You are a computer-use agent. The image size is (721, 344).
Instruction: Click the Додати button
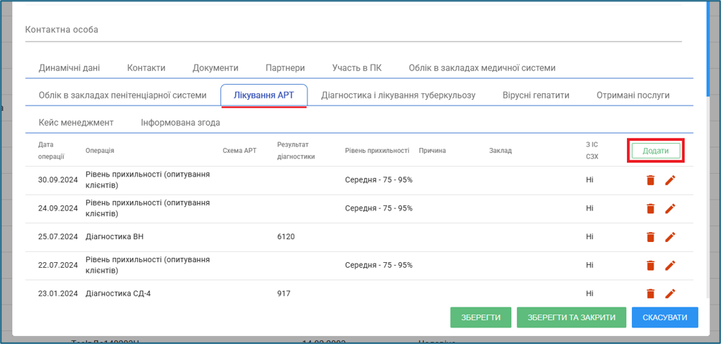point(656,151)
